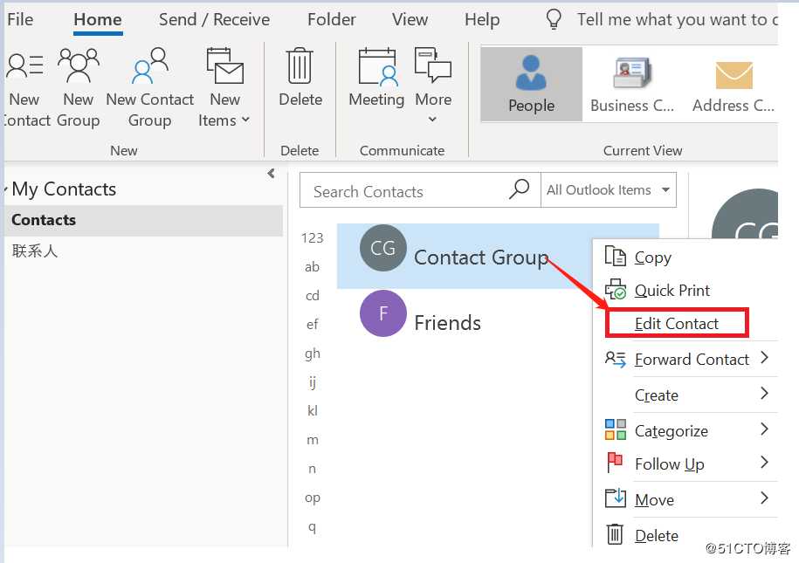
Task: Open the More communicate options dropdown
Action: click(433, 86)
